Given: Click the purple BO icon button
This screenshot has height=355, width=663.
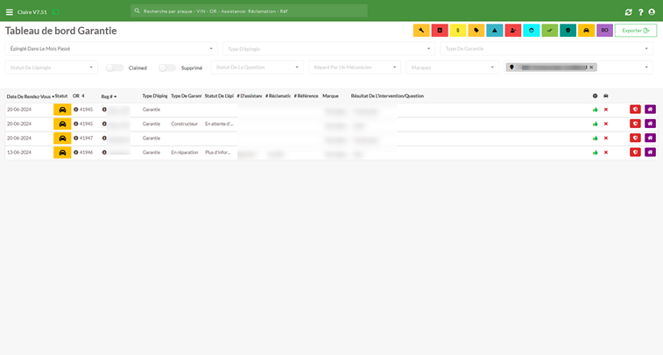Looking at the screenshot, I should click(604, 31).
